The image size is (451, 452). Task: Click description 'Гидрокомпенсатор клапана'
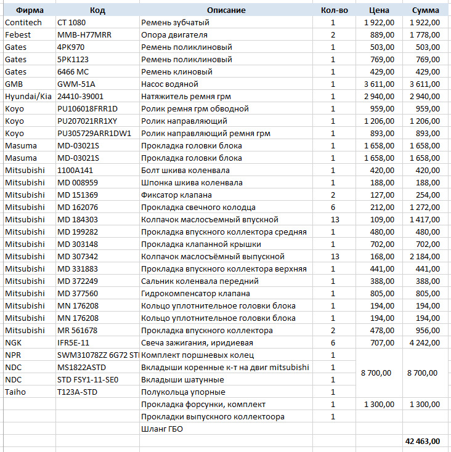click(x=226, y=294)
